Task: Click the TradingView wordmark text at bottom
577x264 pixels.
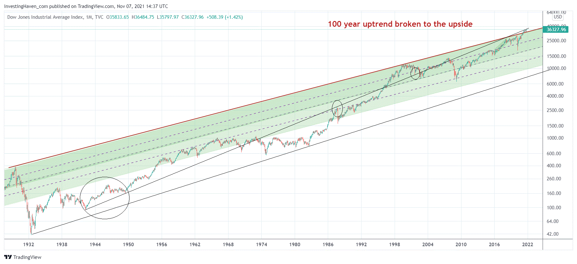Action: point(27,257)
